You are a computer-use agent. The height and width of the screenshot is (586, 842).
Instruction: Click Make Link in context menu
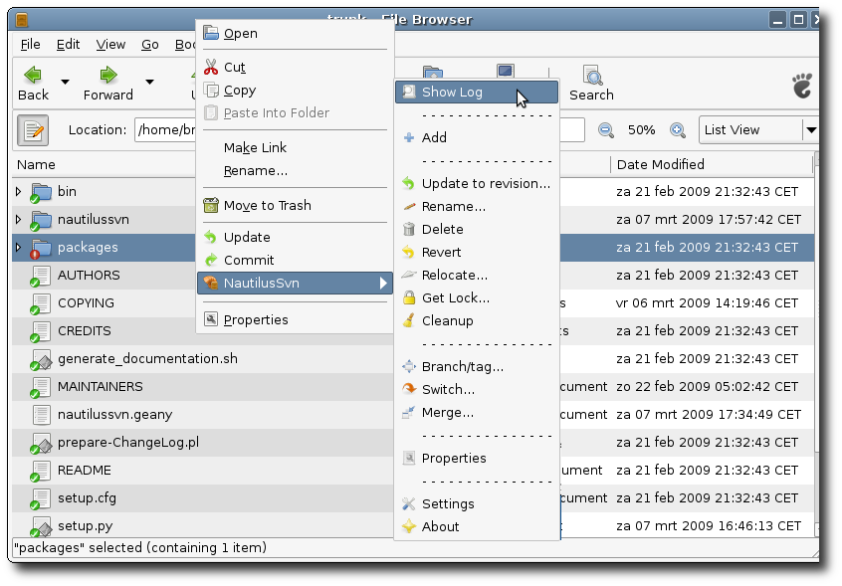(255, 147)
